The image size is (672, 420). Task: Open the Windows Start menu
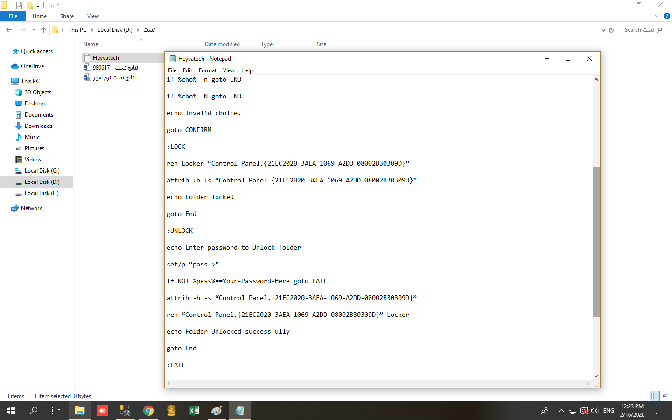[11, 411]
